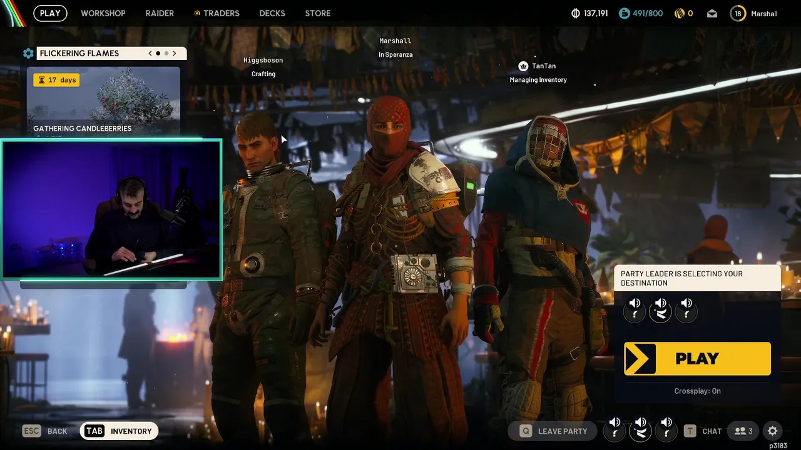This screenshot has height=450, width=801.
Task: Switch to the Raider tab
Action: pyautogui.click(x=160, y=13)
